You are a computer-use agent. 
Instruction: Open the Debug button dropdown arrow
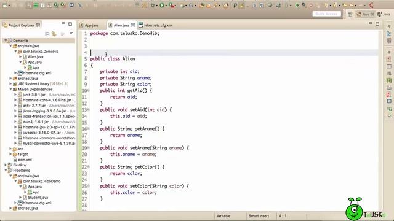click(x=157, y=6)
